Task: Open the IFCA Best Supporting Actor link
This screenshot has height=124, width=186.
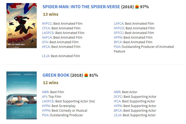Action: tap(118, 101)
